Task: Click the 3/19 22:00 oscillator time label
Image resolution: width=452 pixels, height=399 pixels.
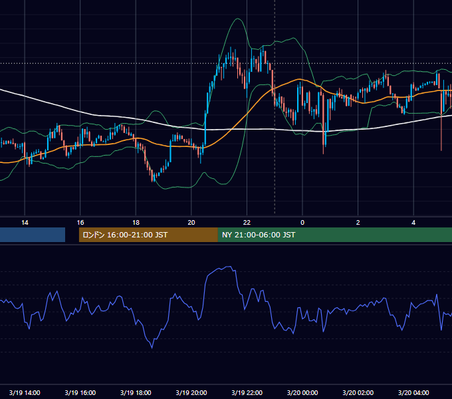Action: pos(247,392)
